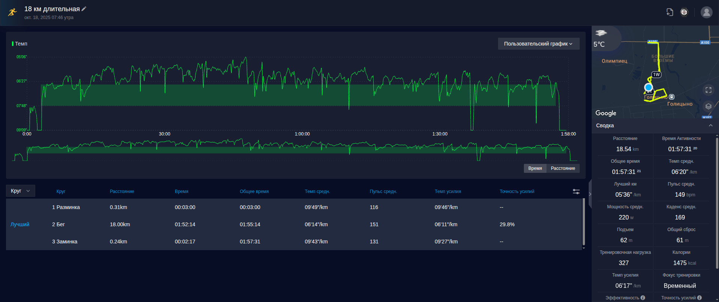Image resolution: width=719 pixels, height=302 pixels.
Task: Click the pencil icon to rename activity
Action: coord(84,9)
